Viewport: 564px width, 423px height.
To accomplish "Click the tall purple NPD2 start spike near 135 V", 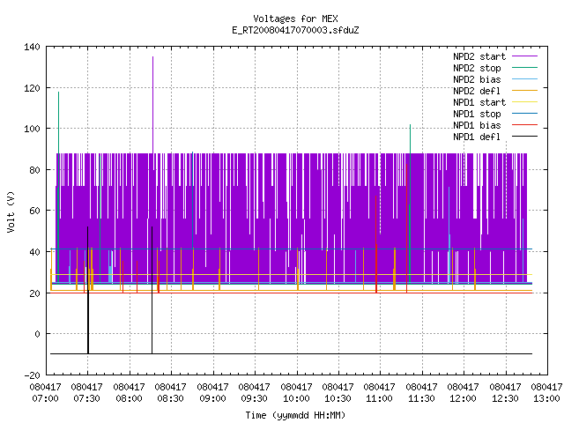I will coord(152,104).
